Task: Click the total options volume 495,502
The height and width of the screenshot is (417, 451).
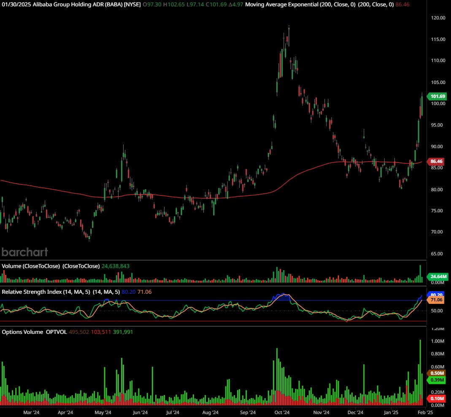Action: click(x=79, y=332)
